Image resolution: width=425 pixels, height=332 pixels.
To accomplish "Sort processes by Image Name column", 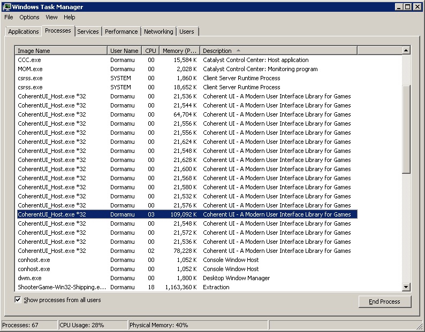I will [61, 51].
